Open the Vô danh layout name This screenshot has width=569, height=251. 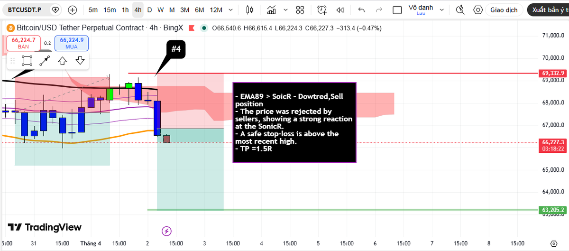[x=421, y=9]
